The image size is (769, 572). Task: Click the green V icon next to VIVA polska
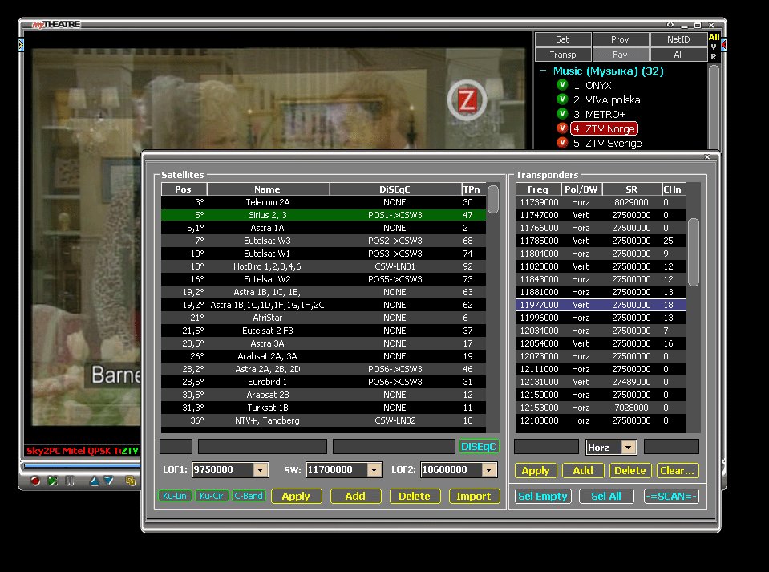point(563,99)
